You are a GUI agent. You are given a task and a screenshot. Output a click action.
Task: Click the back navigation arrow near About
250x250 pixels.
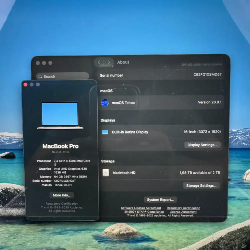click(99, 62)
